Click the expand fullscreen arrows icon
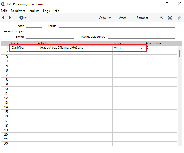Image resolution: width=184 pixels, height=153 pixels. coord(170,18)
